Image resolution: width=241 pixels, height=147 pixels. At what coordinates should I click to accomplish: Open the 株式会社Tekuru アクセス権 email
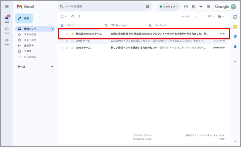(x=143, y=34)
